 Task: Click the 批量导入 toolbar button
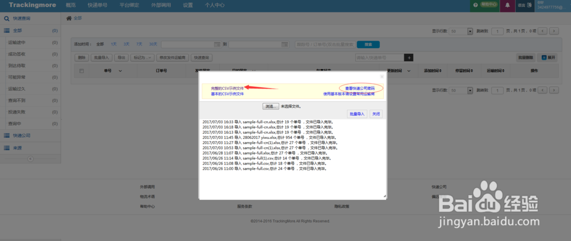click(101, 58)
